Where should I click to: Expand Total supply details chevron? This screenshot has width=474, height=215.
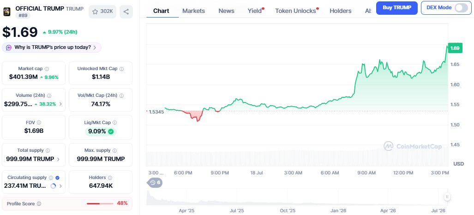[x=58, y=159]
